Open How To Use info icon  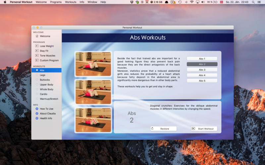tap(37, 109)
